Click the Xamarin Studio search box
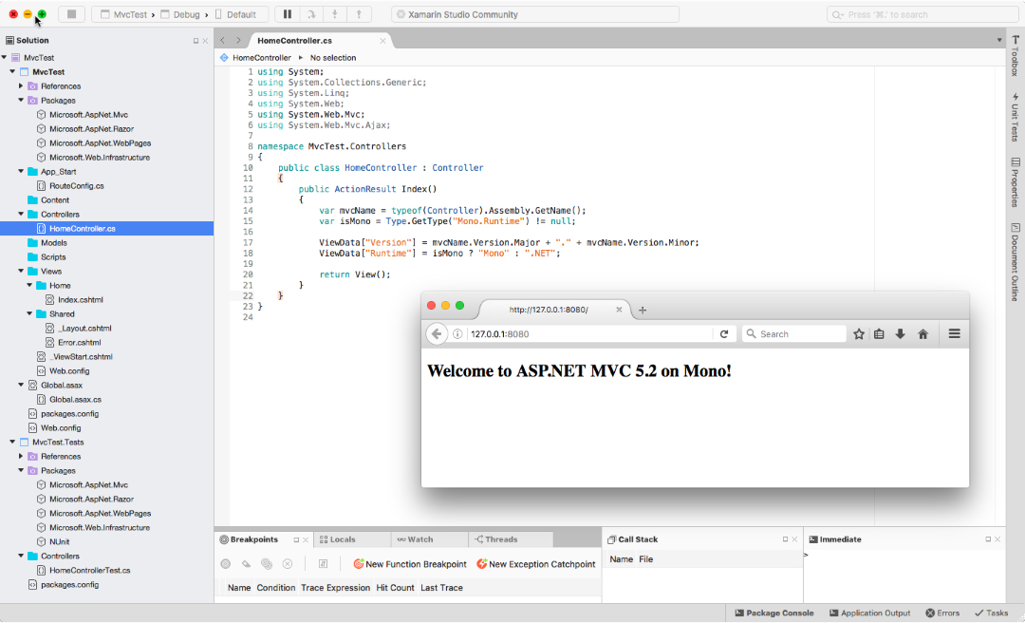 click(x=922, y=14)
